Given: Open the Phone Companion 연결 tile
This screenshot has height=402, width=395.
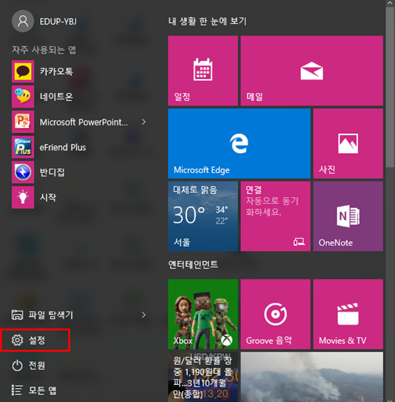Looking at the screenshot, I should pos(275,216).
